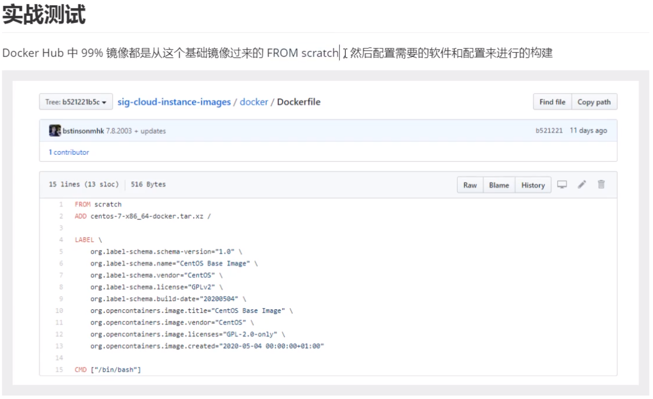653x399 pixels.
Task: Expand the Tree: b521221b5c branch dropdown
Action: [x=76, y=102]
